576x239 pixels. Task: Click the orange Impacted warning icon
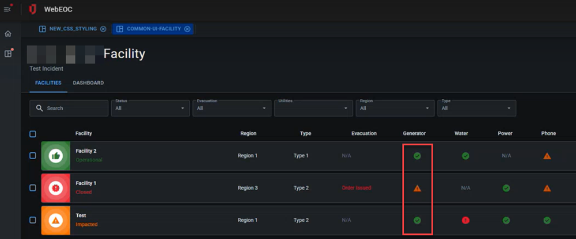pyautogui.click(x=55, y=220)
